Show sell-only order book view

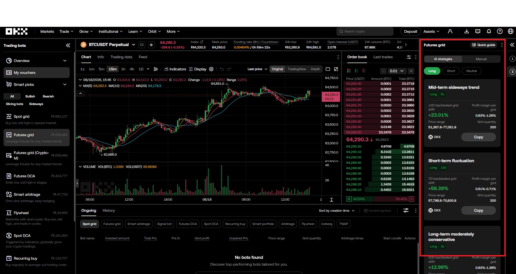coord(364,71)
